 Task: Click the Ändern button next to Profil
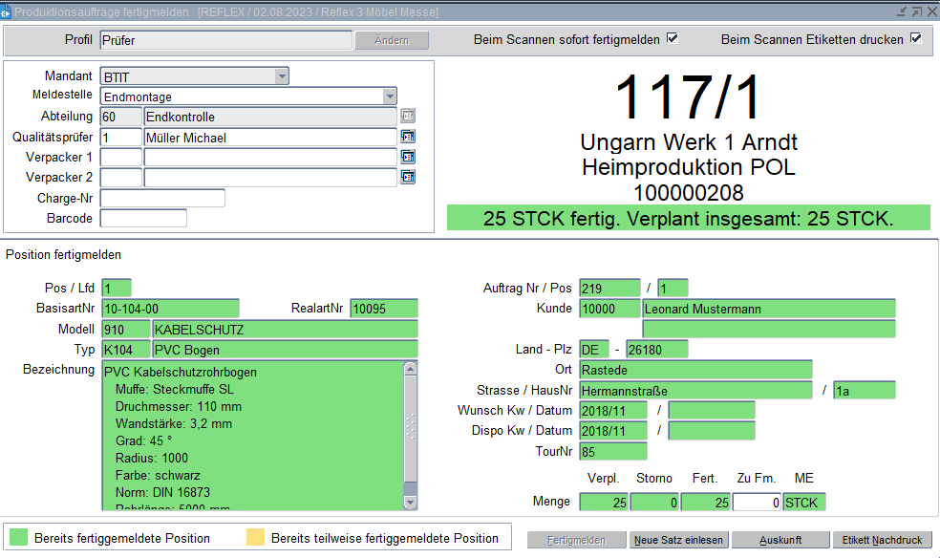tap(392, 40)
